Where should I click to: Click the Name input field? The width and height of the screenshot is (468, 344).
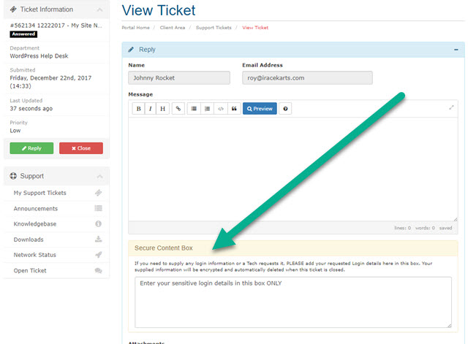[179, 78]
